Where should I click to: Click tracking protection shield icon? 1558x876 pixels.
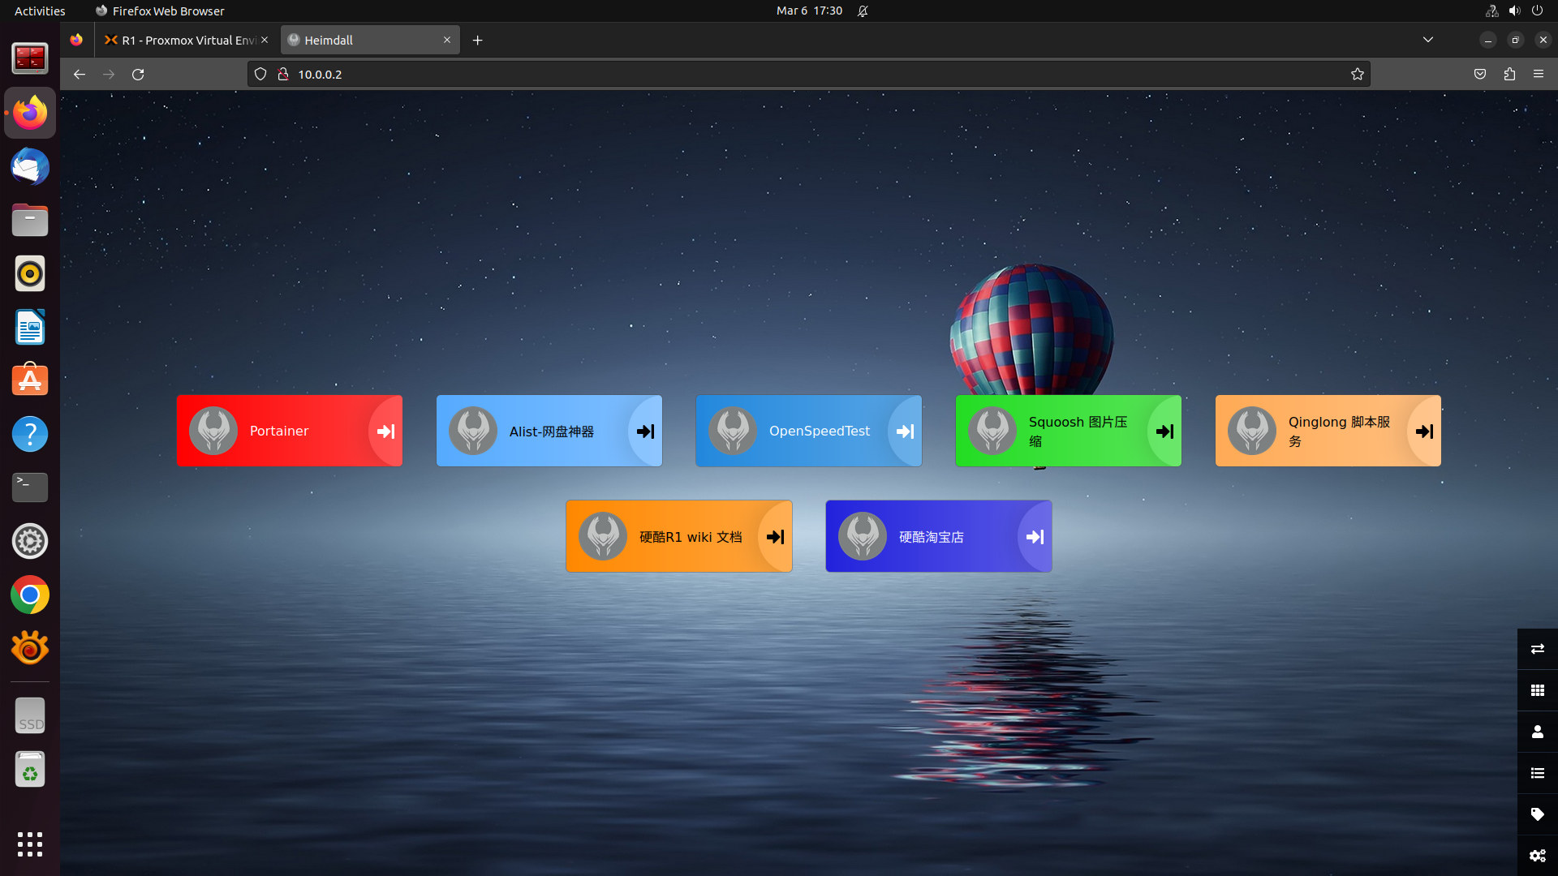pyautogui.click(x=260, y=74)
